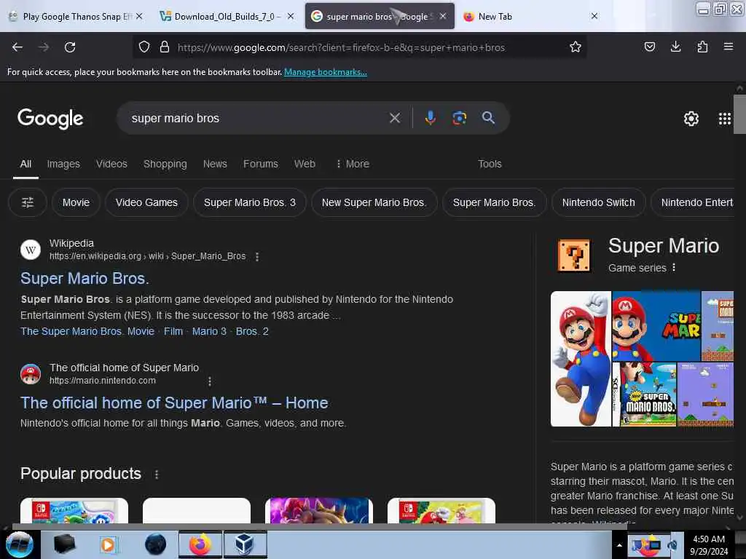This screenshot has height=559, width=746.
Task: View site security padlock information
Action: point(165,47)
